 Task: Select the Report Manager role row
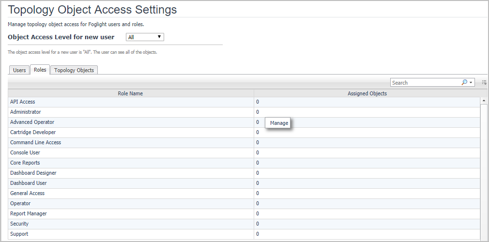point(29,214)
